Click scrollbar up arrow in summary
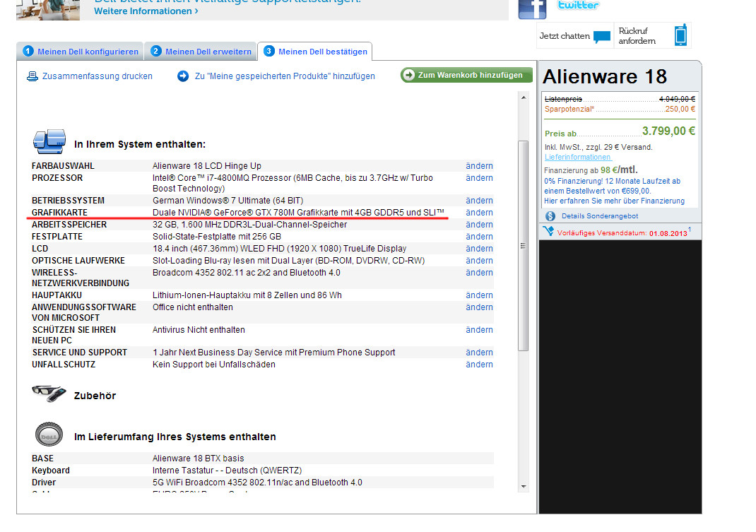Viewport: 756px width, 532px height. coord(524,98)
